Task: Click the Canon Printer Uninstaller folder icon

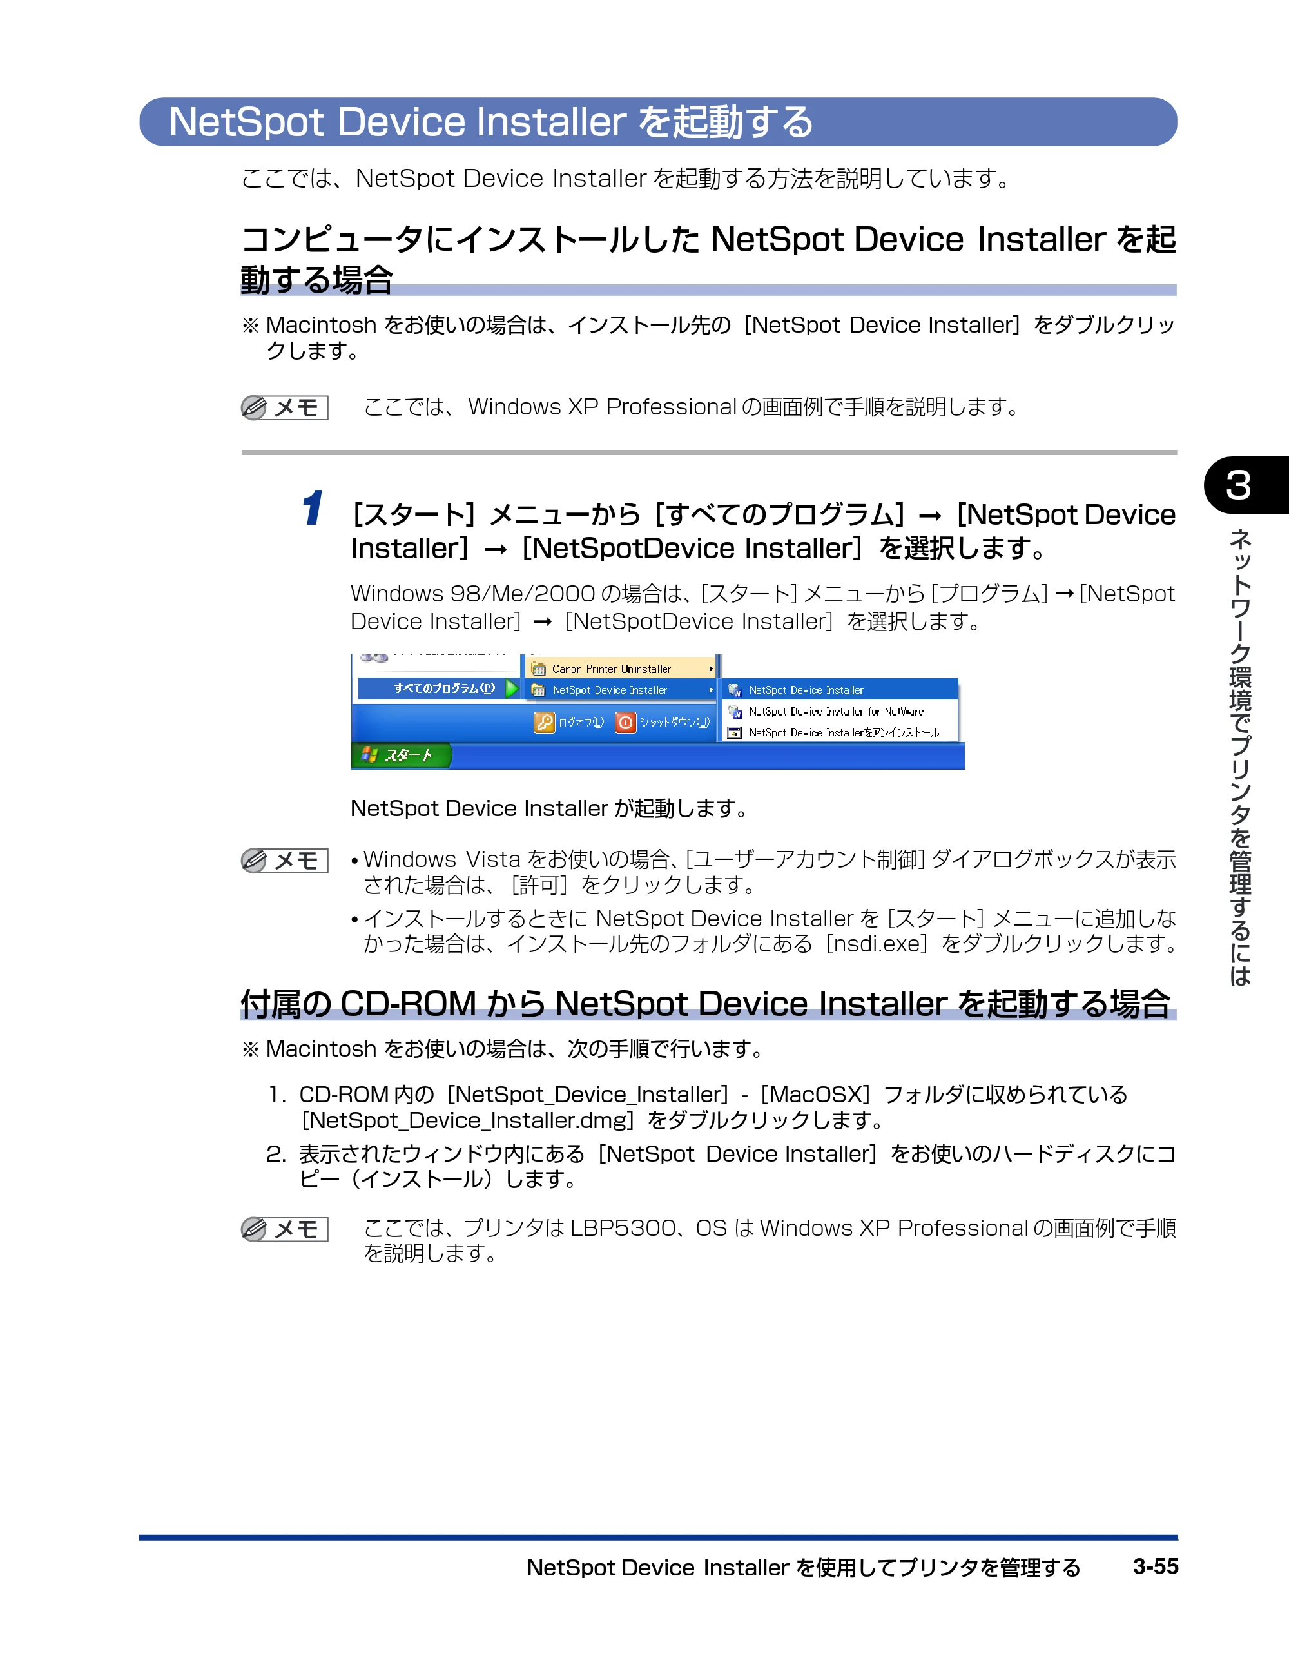Action: point(538,669)
